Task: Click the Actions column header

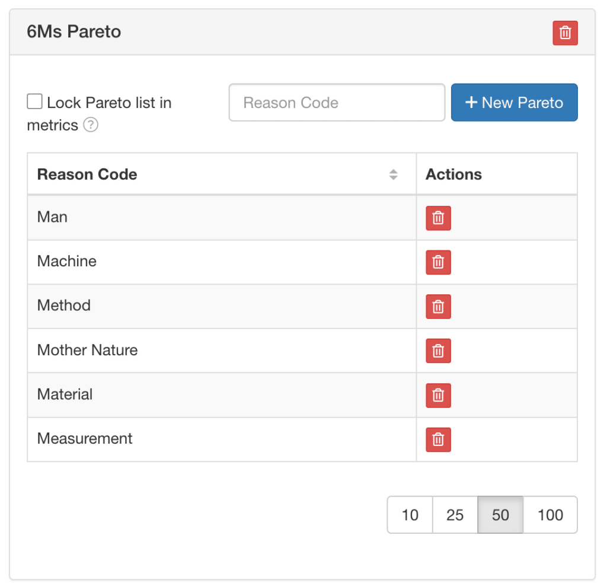Action: (x=453, y=174)
